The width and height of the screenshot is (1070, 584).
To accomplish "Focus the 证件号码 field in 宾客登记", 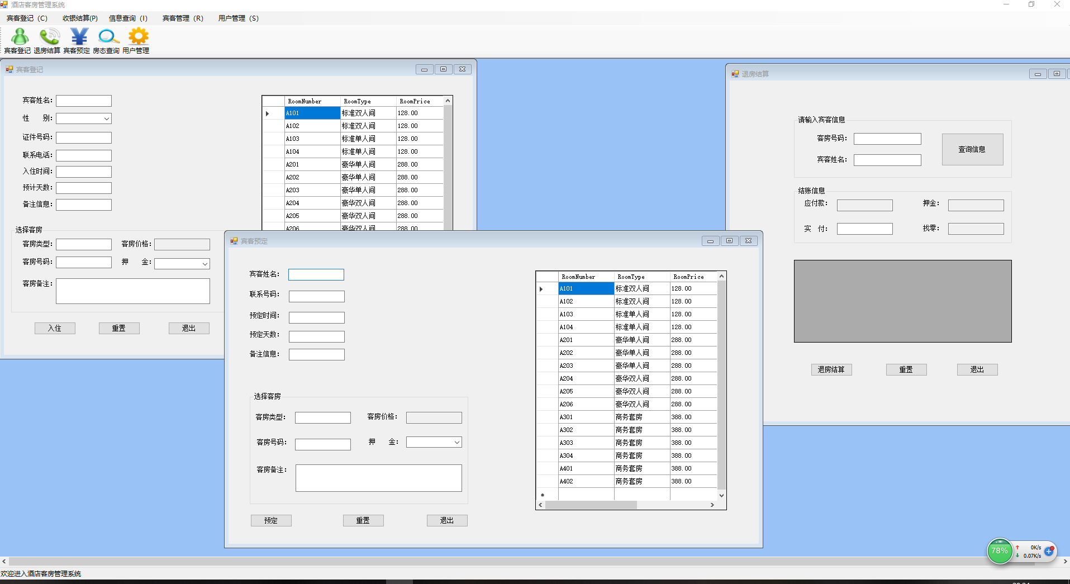I will (84, 137).
